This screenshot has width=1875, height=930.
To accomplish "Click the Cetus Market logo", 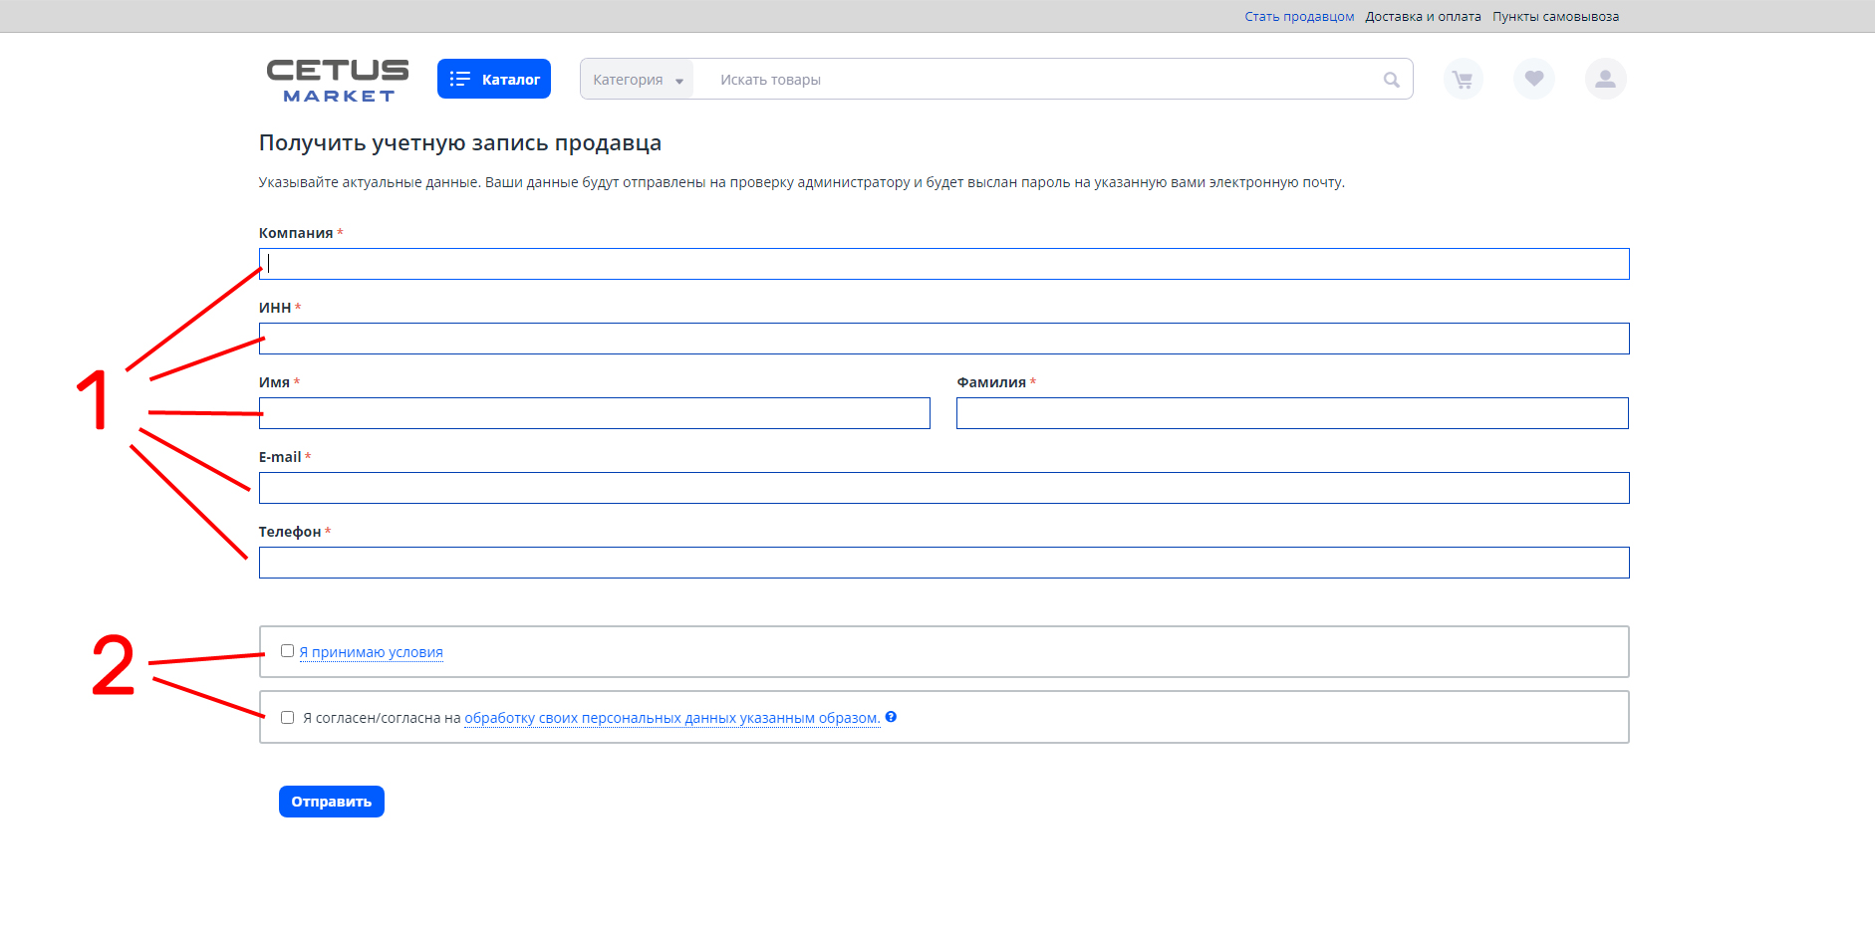I will tap(338, 80).
